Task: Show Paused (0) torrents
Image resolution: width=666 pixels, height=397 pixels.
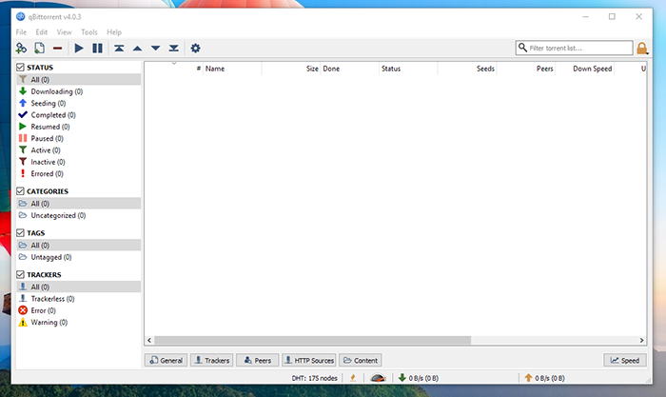Action: [x=79, y=139]
